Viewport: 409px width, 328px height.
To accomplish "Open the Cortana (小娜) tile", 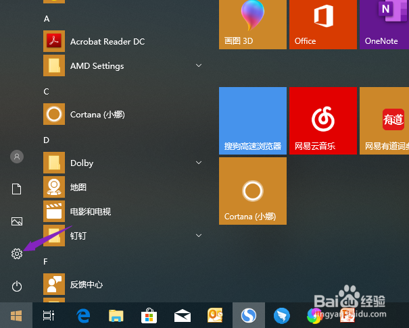I will (x=253, y=191).
